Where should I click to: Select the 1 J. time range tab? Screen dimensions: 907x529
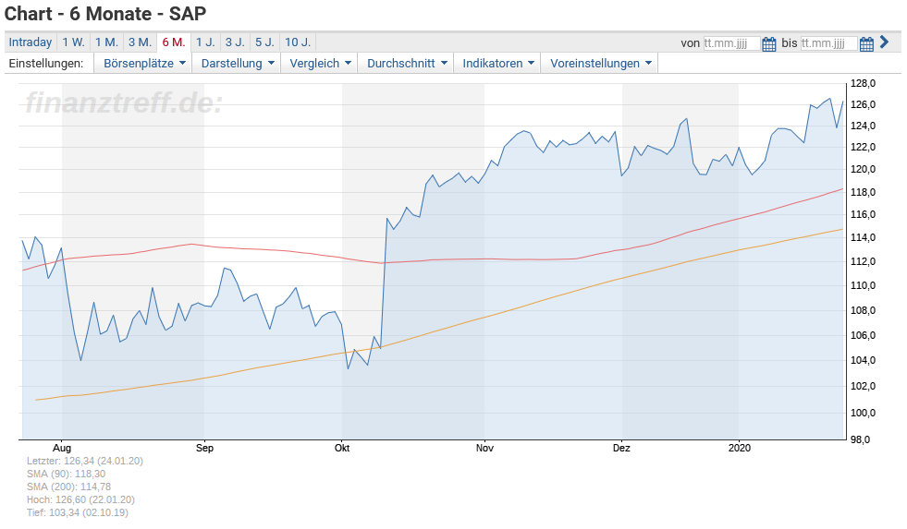point(205,42)
